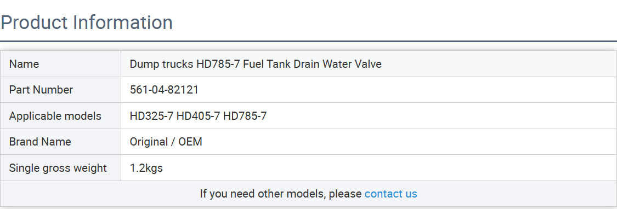Select the Single gross weight label

[x=58, y=168]
